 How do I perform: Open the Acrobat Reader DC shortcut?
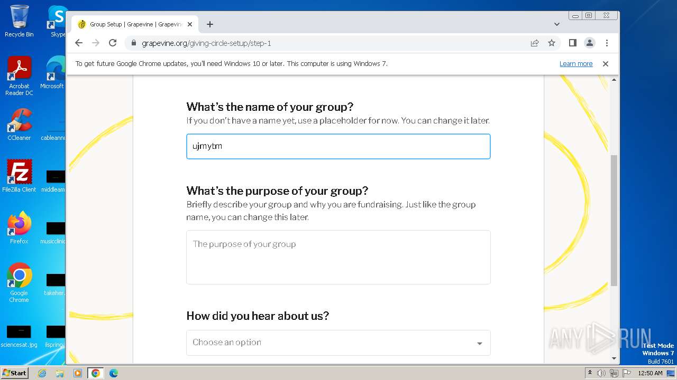pos(19,76)
